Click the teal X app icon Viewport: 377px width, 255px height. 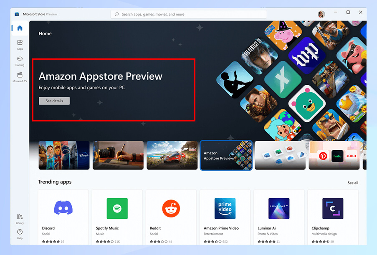pyautogui.click(x=283, y=80)
